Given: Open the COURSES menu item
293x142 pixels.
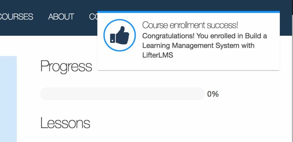Looking at the screenshot, I should (x=16, y=17).
